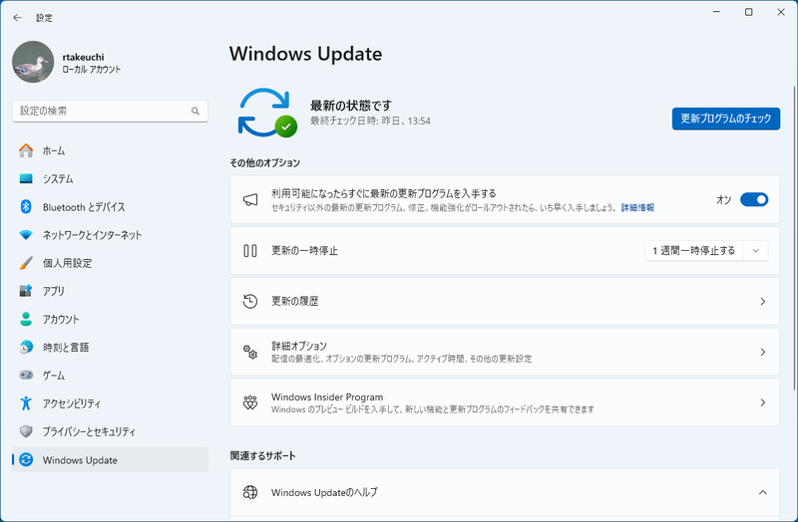Open システム icon in sidebar
This screenshot has height=522, width=798.
click(26, 179)
